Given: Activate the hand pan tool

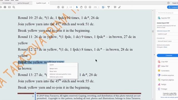Looking at the screenshot, I should tap(81, 7).
